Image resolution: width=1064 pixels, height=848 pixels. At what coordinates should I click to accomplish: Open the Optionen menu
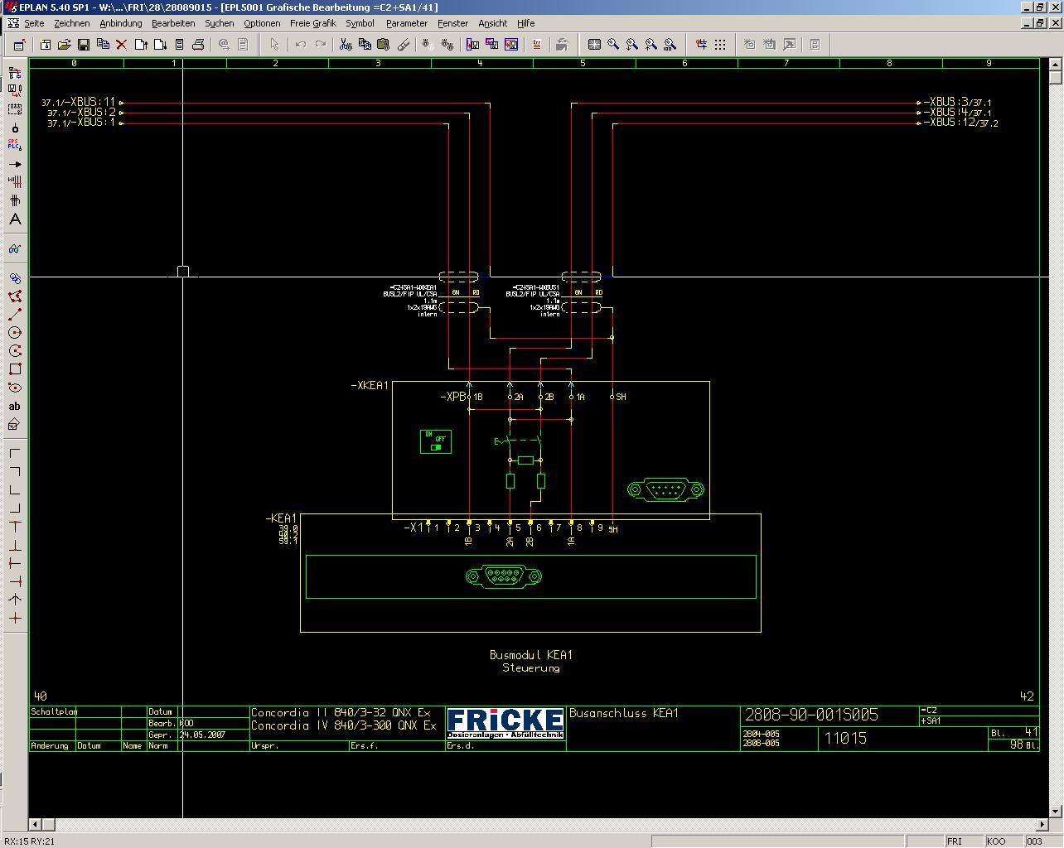pyautogui.click(x=262, y=23)
